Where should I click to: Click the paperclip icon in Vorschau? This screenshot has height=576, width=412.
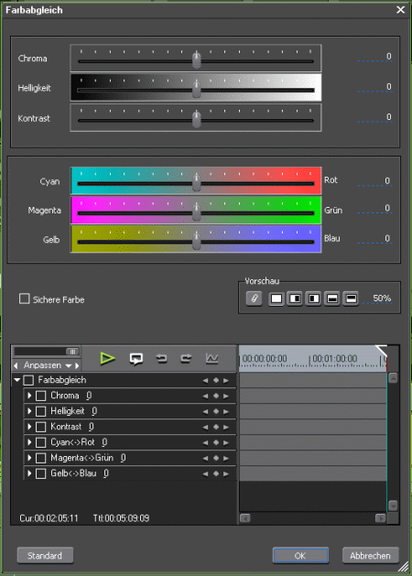(x=255, y=299)
